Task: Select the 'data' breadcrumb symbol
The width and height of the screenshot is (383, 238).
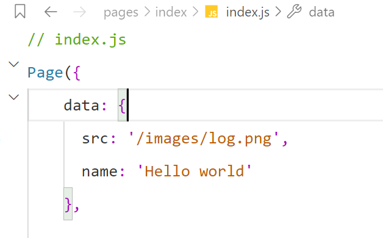Action: click(x=321, y=12)
